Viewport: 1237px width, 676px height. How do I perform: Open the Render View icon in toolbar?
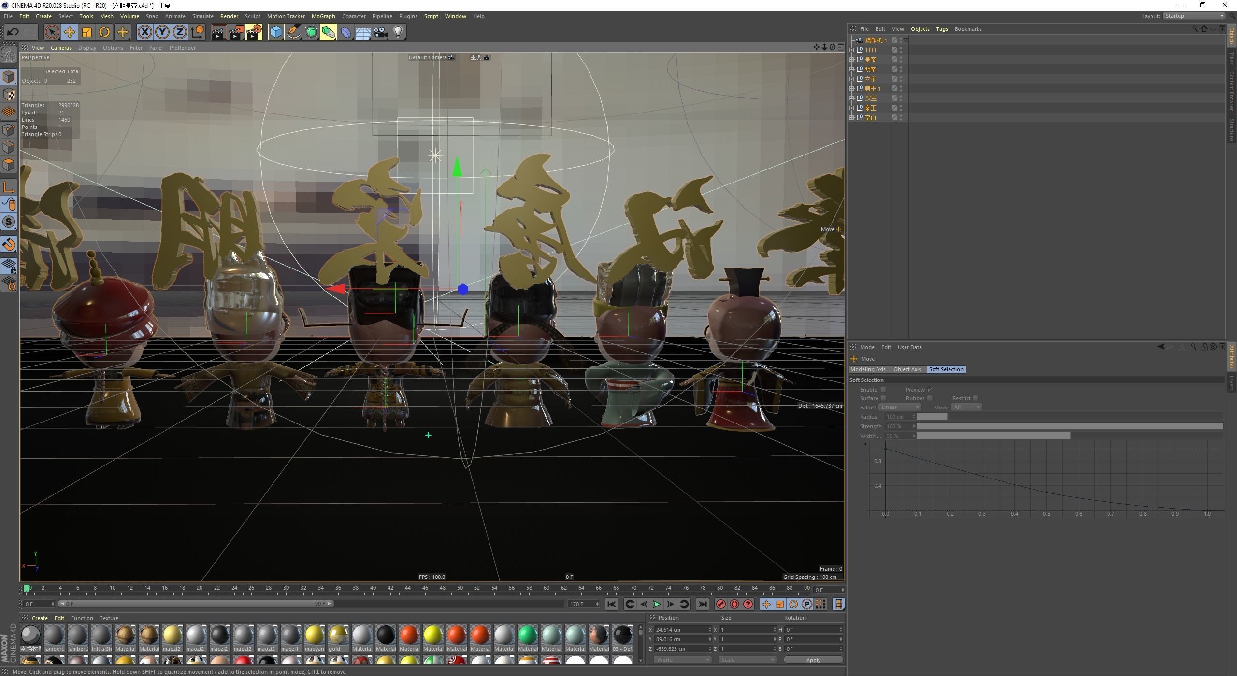(218, 32)
